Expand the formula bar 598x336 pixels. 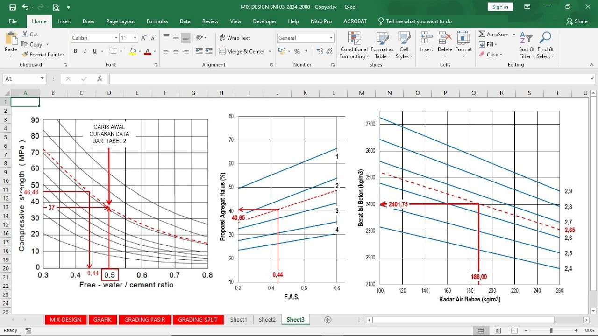592,79
